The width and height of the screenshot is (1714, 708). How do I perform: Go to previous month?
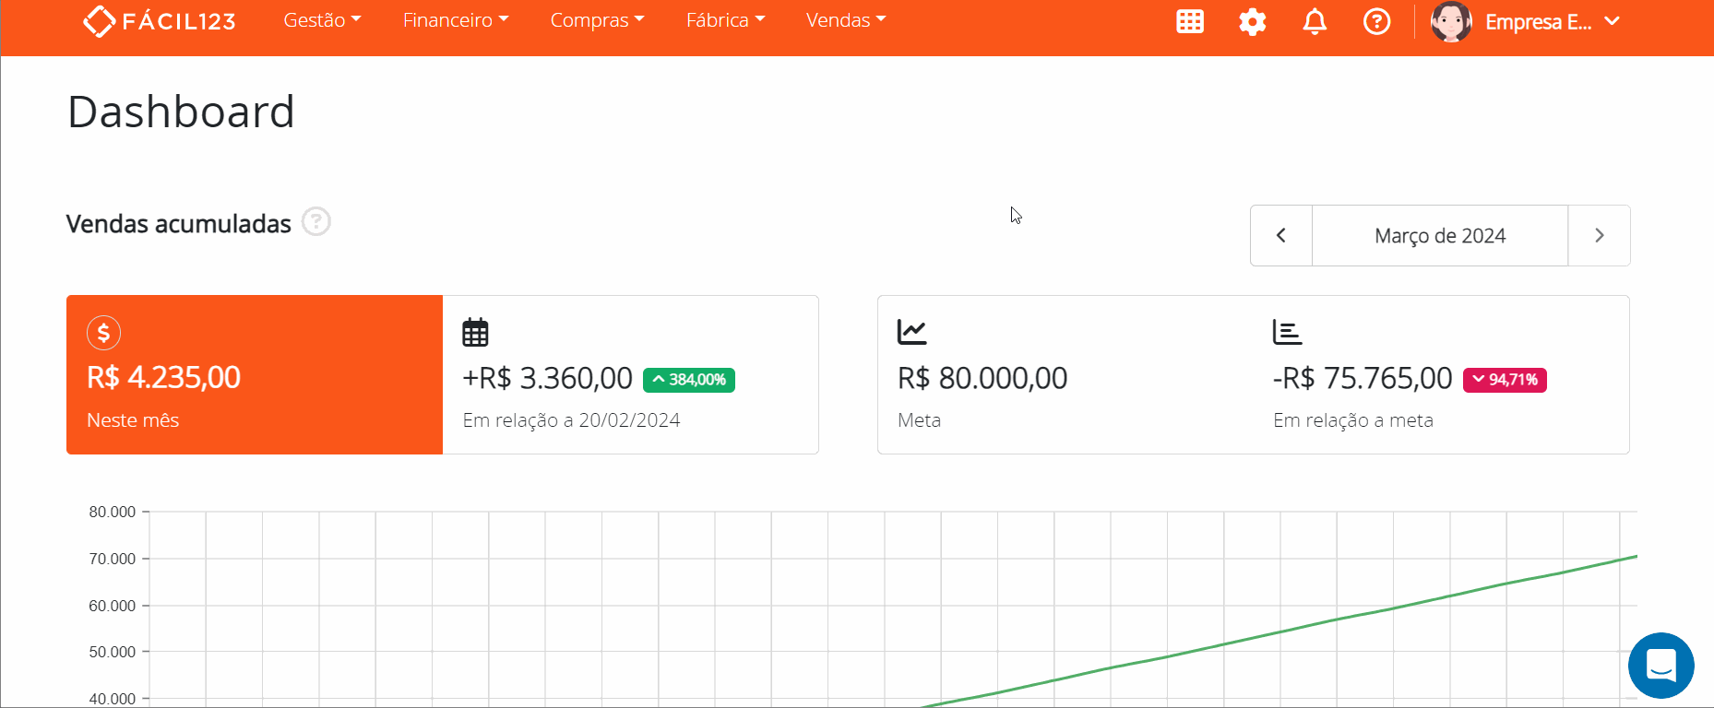1280,236
